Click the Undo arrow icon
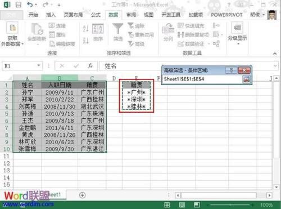The height and width of the screenshot is (209, 281). pos(30,5)
